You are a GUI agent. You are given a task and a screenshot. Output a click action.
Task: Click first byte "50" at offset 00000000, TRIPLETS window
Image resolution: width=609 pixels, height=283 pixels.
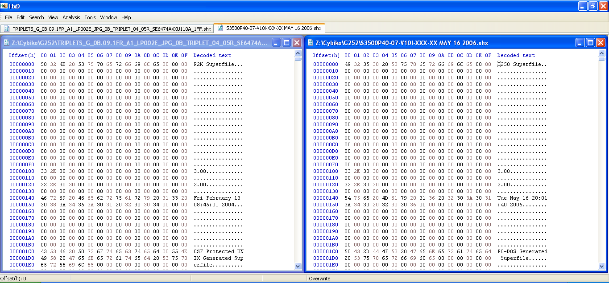44,64
